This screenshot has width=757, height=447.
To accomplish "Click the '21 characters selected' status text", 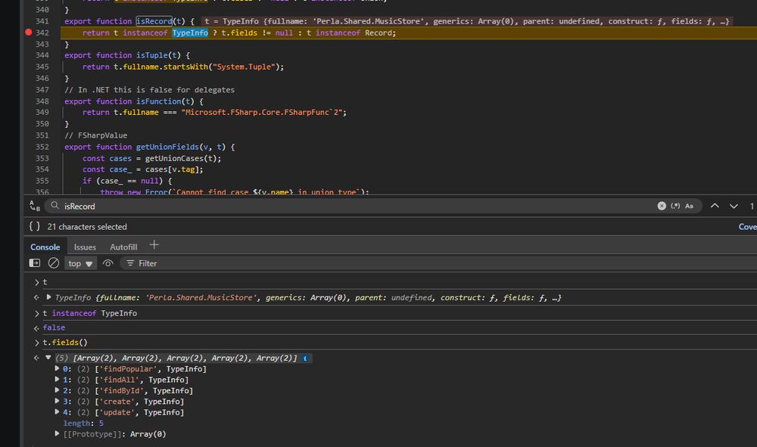I will (x=87, y=227).
